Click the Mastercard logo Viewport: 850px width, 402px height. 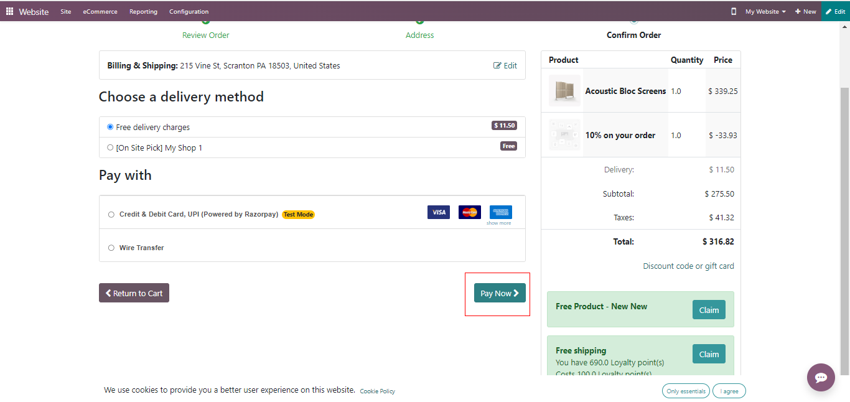coord(470,212)
